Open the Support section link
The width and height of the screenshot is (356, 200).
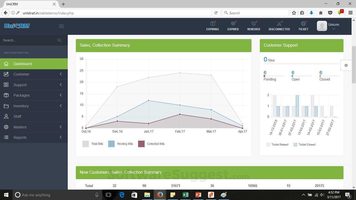20,85
